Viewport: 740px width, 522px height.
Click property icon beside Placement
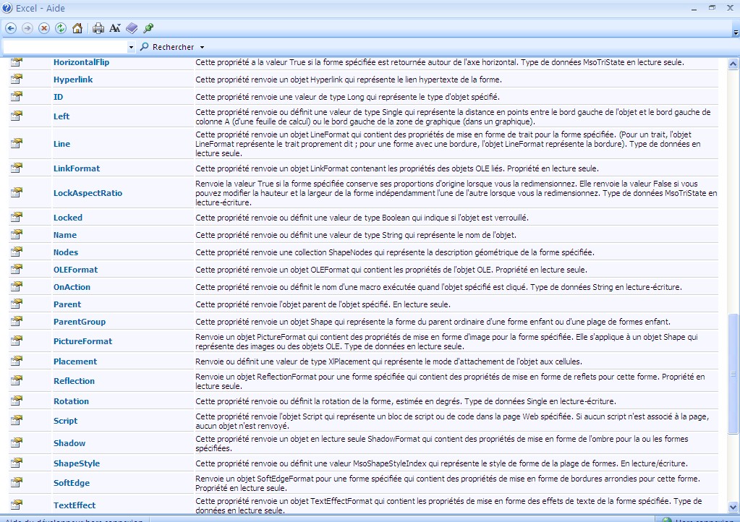17,361
